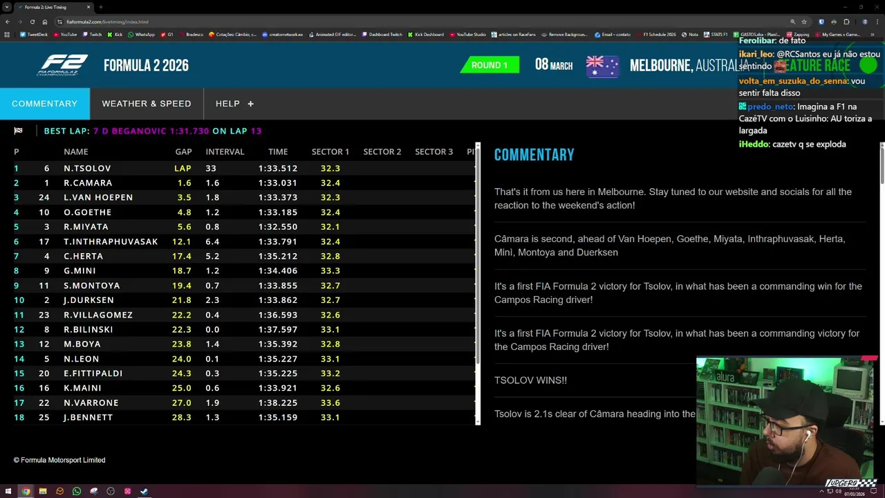Open WhatsApp from the taskbar
885x498 pixels.
[77, 492]
